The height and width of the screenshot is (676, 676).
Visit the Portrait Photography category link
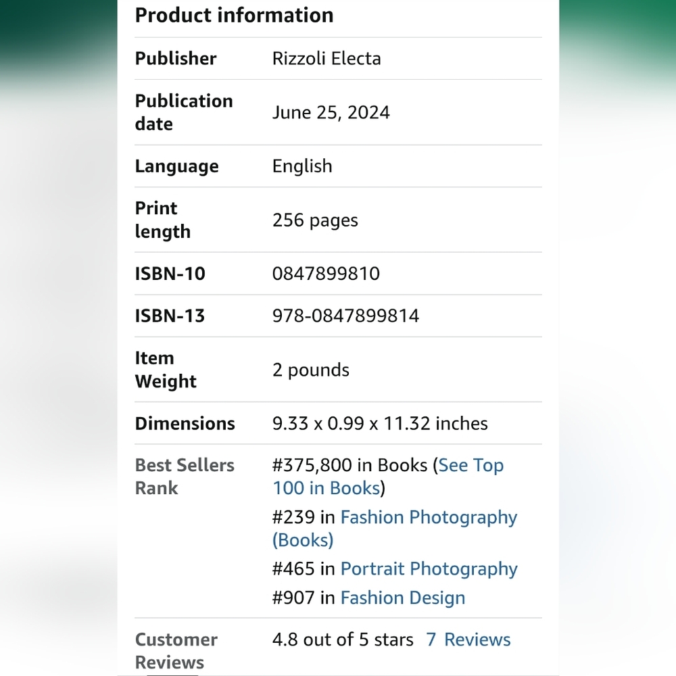coord(429,569)
